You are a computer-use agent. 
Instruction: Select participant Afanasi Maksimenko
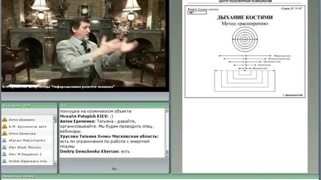point(27,140)
